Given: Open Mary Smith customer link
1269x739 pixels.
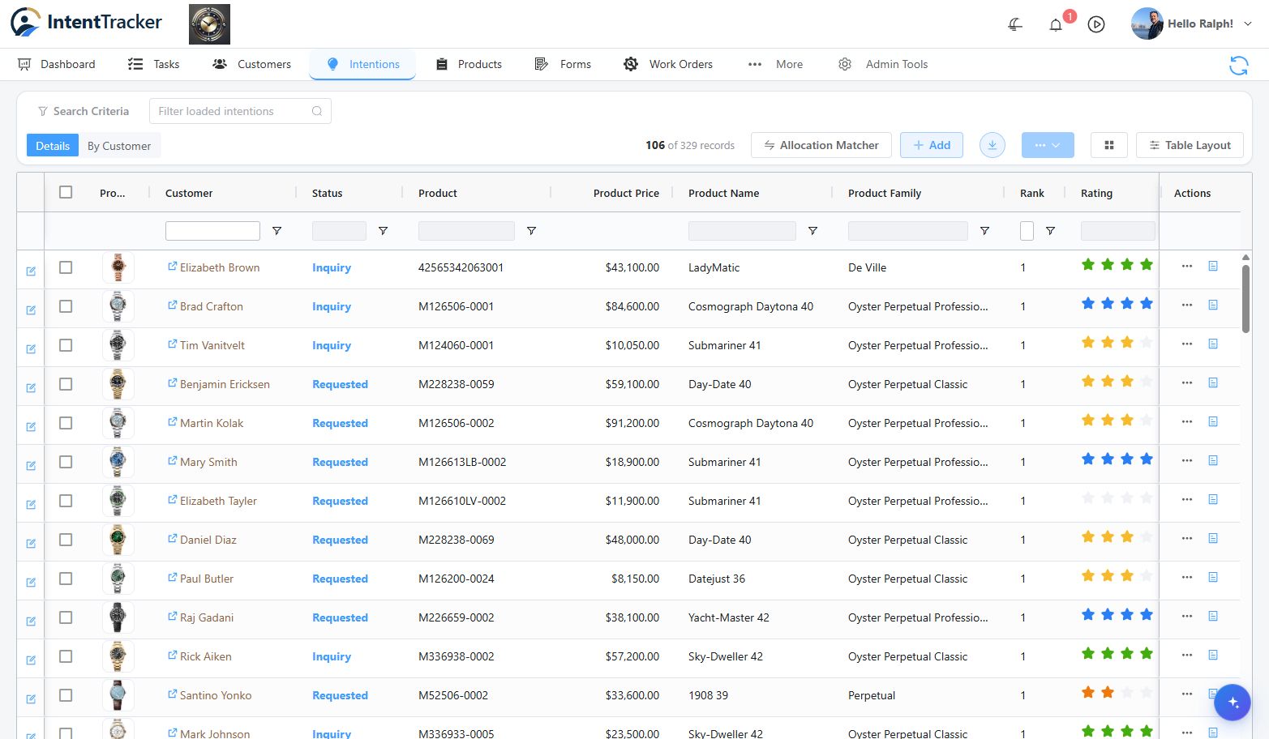Looking at the screenshot, I should pos(208,462).
